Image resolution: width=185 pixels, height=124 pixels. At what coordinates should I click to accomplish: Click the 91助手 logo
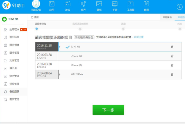(x=14, y=5)
